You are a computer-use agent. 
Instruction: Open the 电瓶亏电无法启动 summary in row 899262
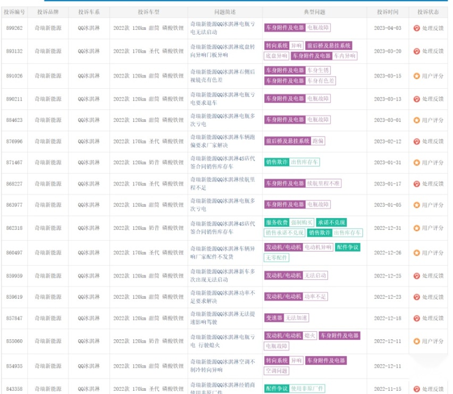coord(222,28)
